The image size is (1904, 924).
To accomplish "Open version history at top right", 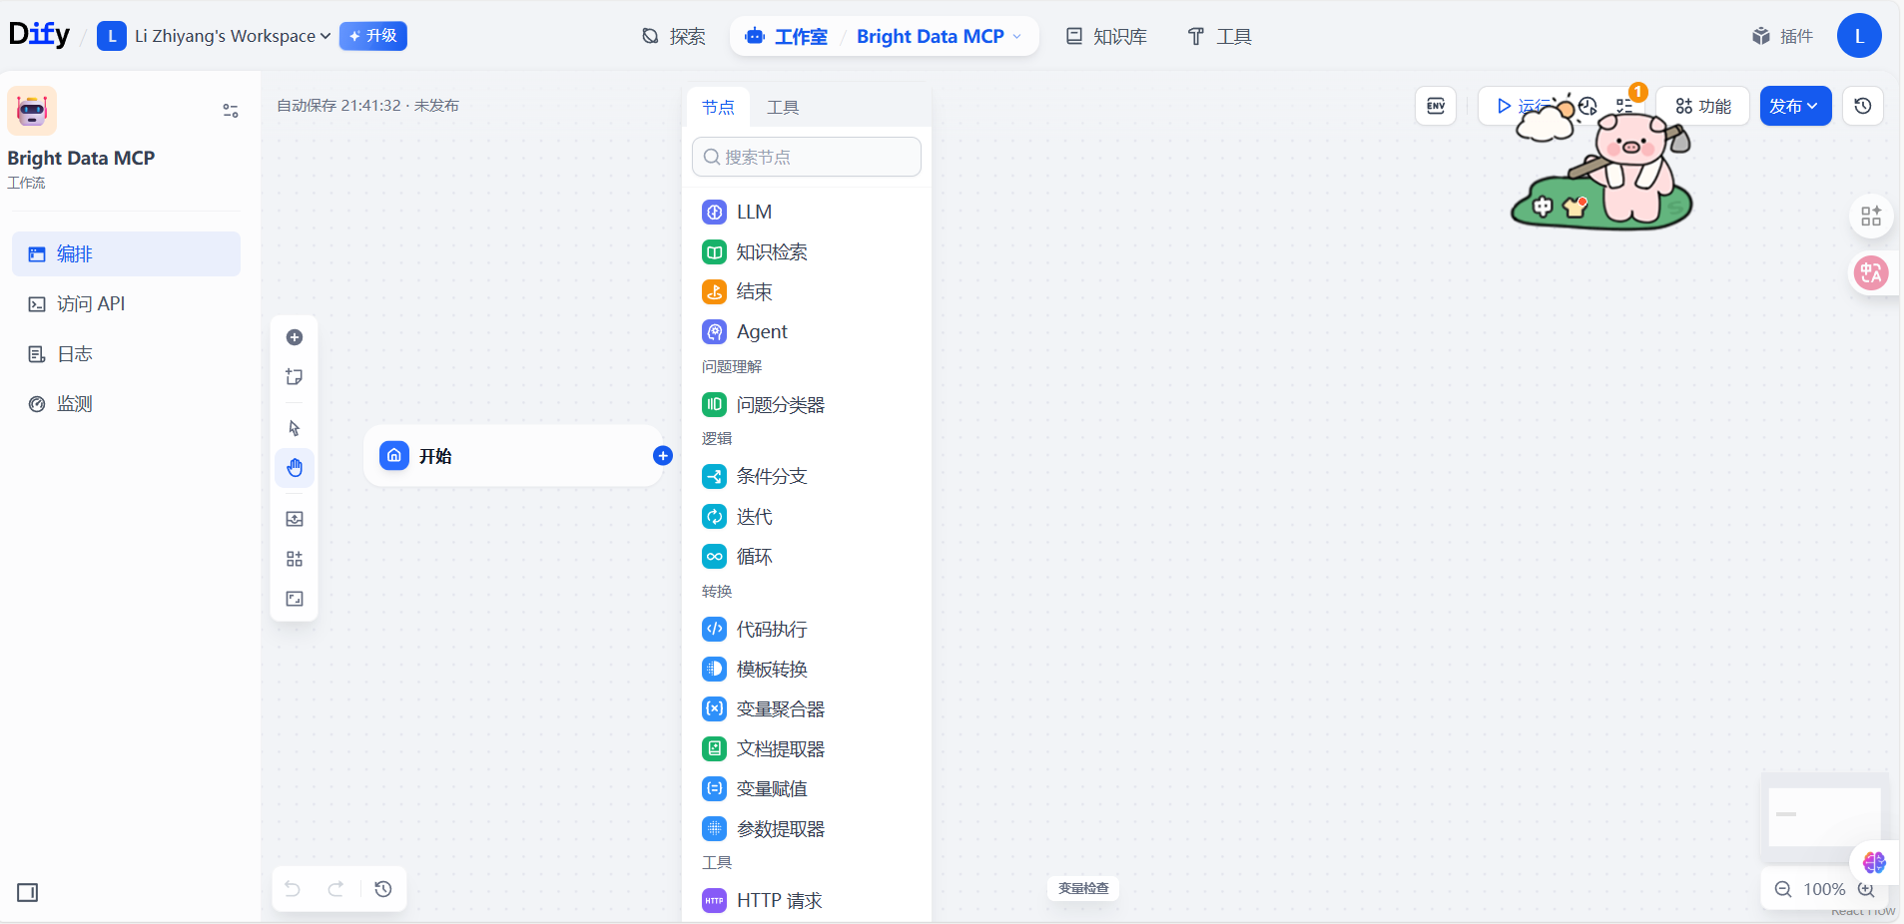I will [x=1863, y=106].
